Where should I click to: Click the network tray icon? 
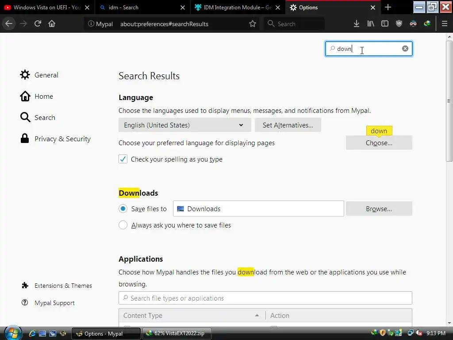[x=411, y=333]
